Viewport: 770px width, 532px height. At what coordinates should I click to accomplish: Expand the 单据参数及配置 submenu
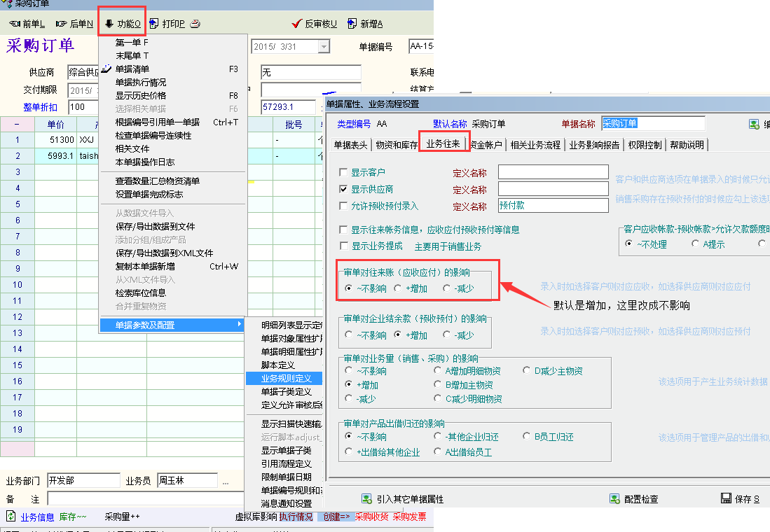tap(172, 325)
